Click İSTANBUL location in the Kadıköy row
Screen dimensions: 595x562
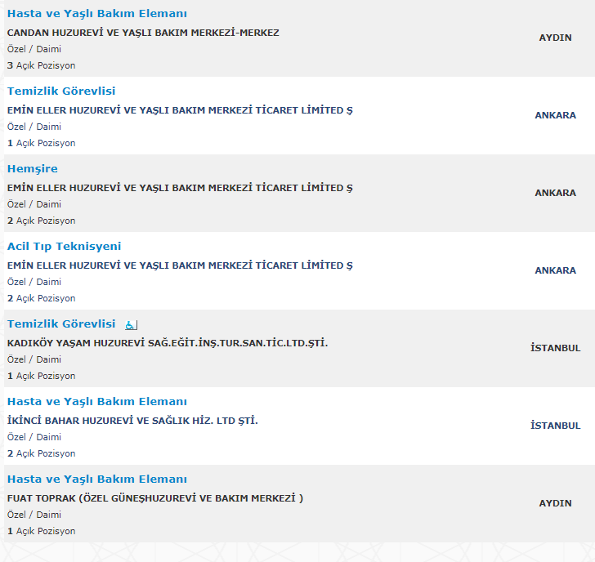click(555, 348)
